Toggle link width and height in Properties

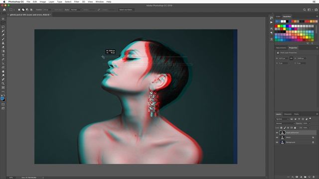(x=291, y=58)
